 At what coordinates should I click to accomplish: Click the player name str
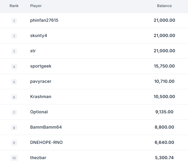(x=33, y=51)
